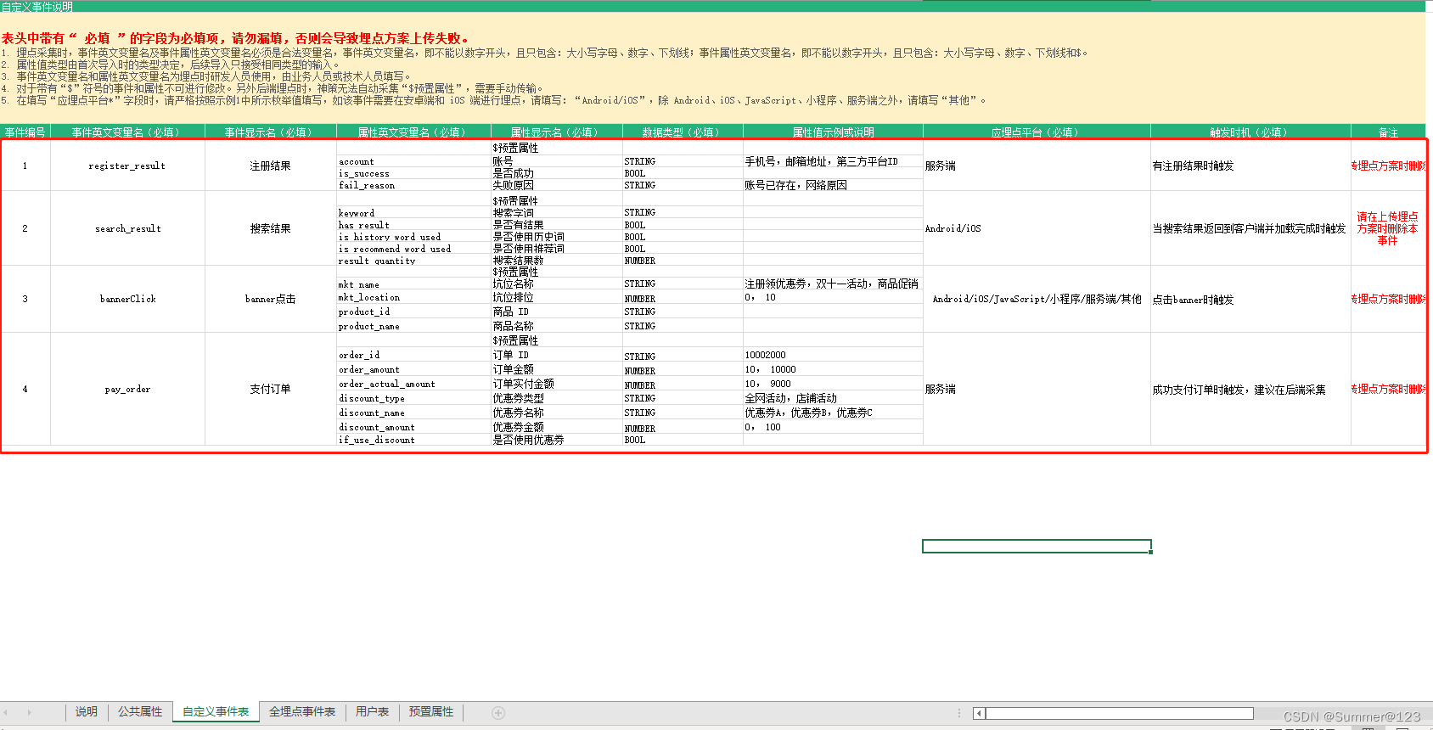Click the fail_reason attribute cell
The width and height of the screenshot is (1433, 730).
[413, 185]
